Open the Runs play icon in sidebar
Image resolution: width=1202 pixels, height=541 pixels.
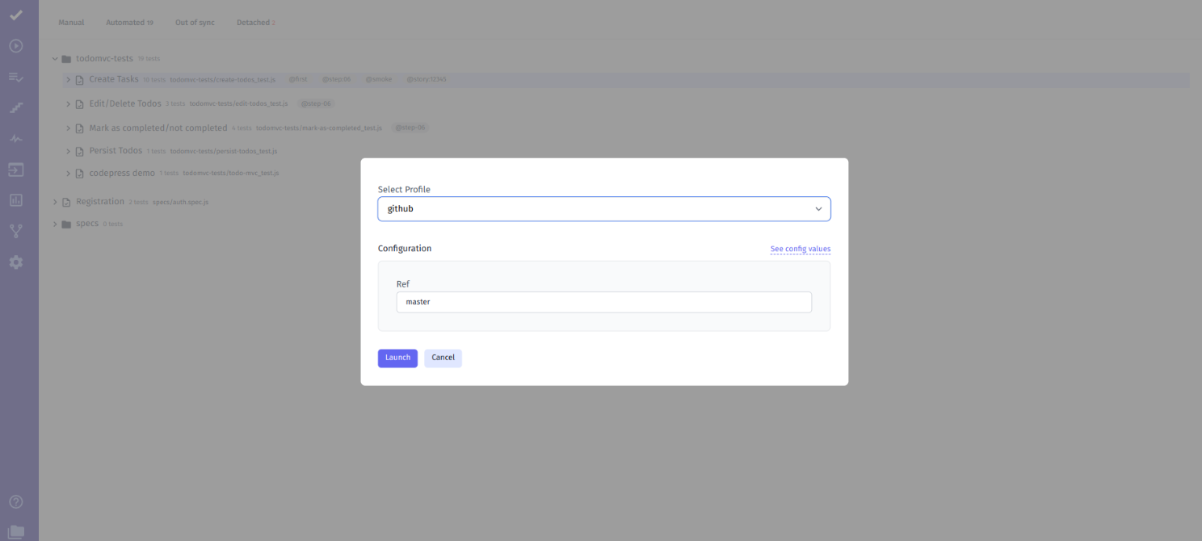click(x=15, y=46)
